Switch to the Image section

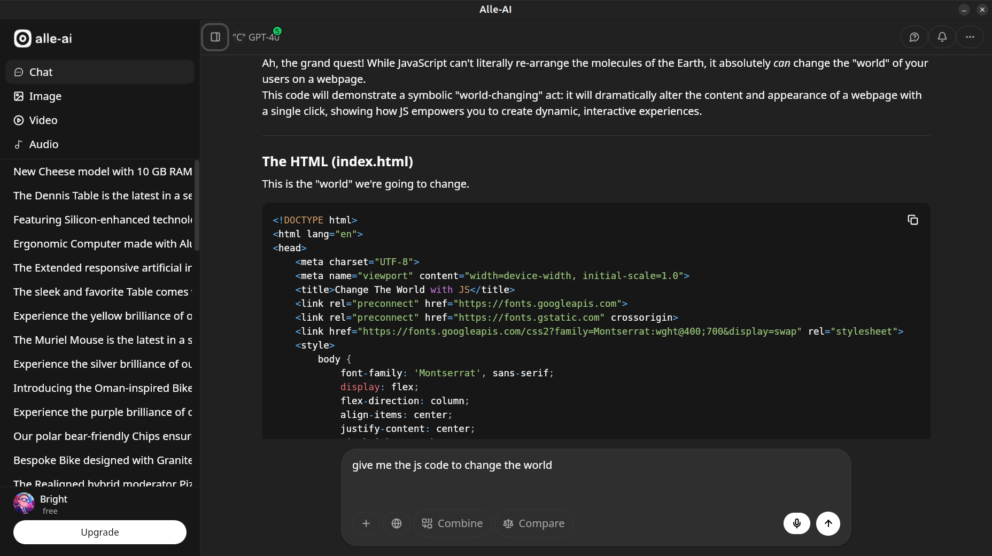coord(45,96)
